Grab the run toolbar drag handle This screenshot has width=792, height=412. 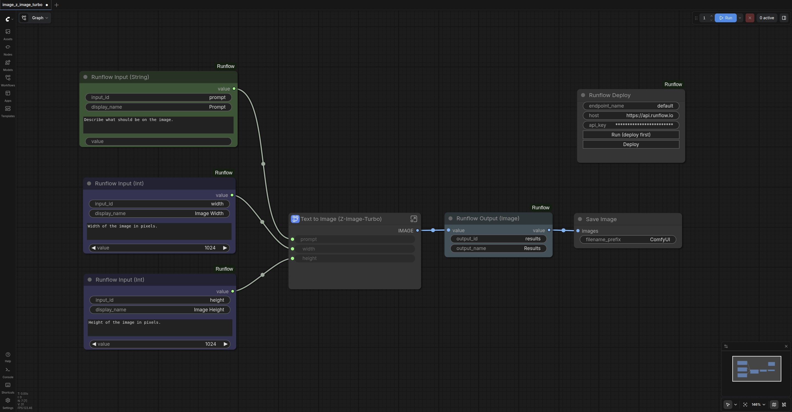point(696,18)
